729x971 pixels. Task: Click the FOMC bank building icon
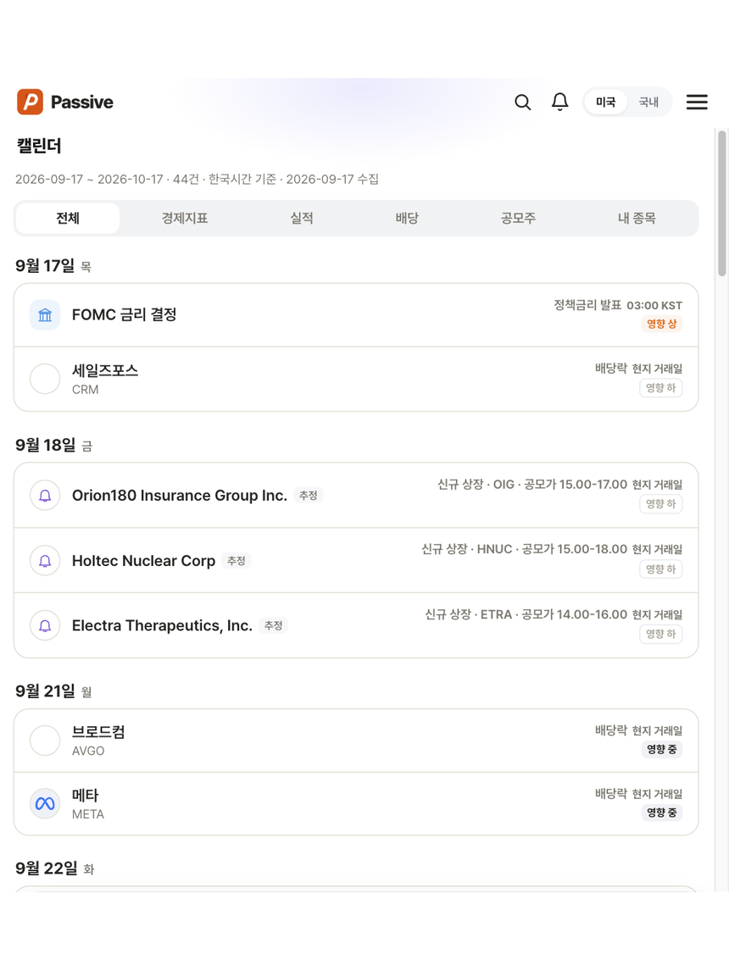point(45,315)
